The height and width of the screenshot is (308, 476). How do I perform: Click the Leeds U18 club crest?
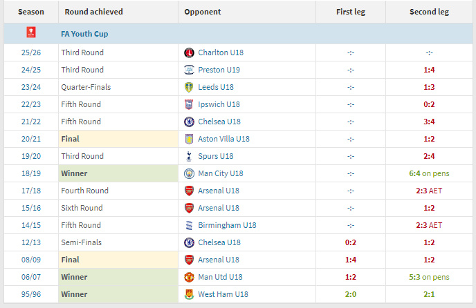click(x=189, y=87)
